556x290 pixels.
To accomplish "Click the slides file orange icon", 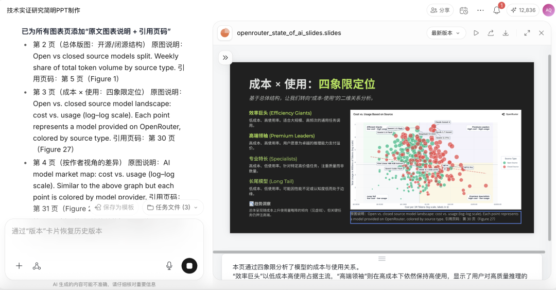I will pyautogui.click(x=225, y=33).
